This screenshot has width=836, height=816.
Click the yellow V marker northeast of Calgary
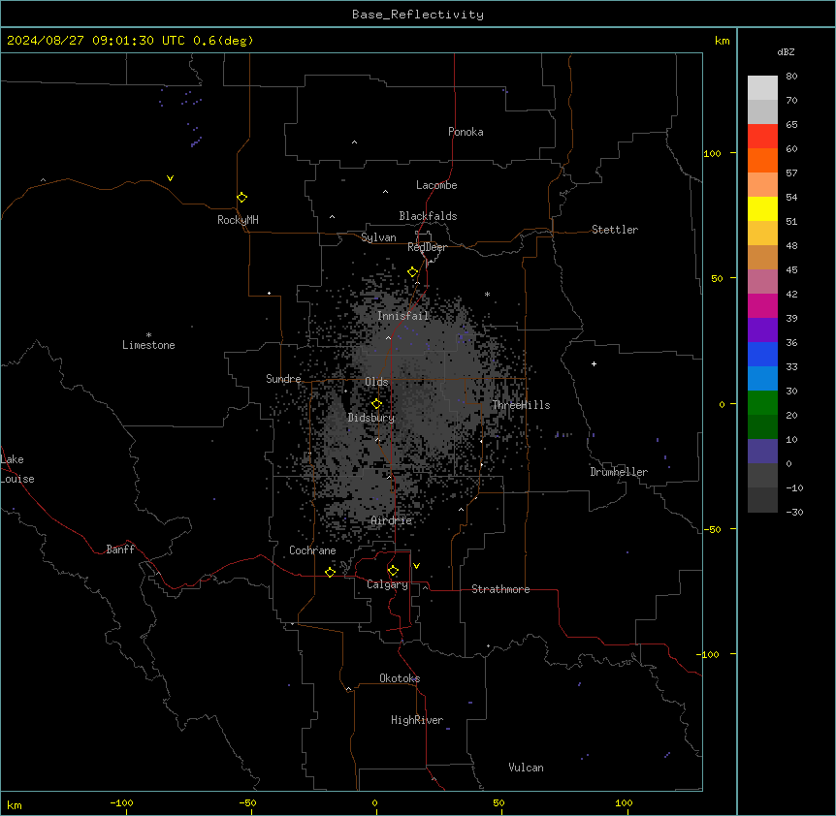point(416,566)
